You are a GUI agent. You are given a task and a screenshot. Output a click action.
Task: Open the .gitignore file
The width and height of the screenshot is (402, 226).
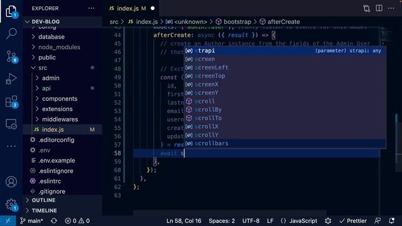tap(63, 191)
